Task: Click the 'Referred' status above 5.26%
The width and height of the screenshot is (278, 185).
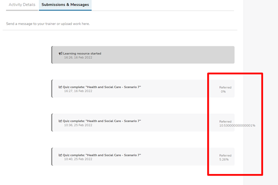Action: coord(225,155)
